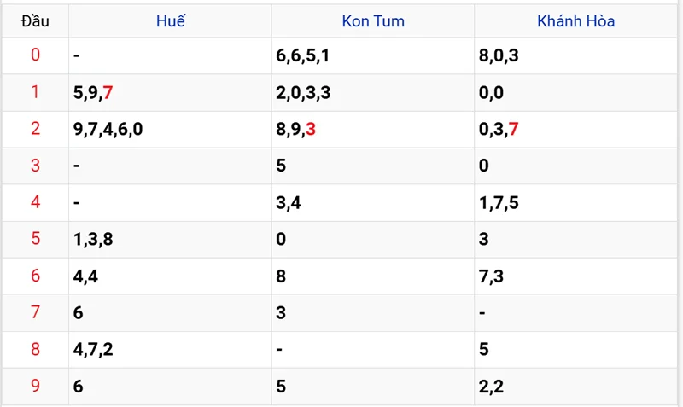This screenshot has width=683, height=407.
Task: Click the Khánh Hòa cell showing 8,0,3
Action: pos(499,55)
